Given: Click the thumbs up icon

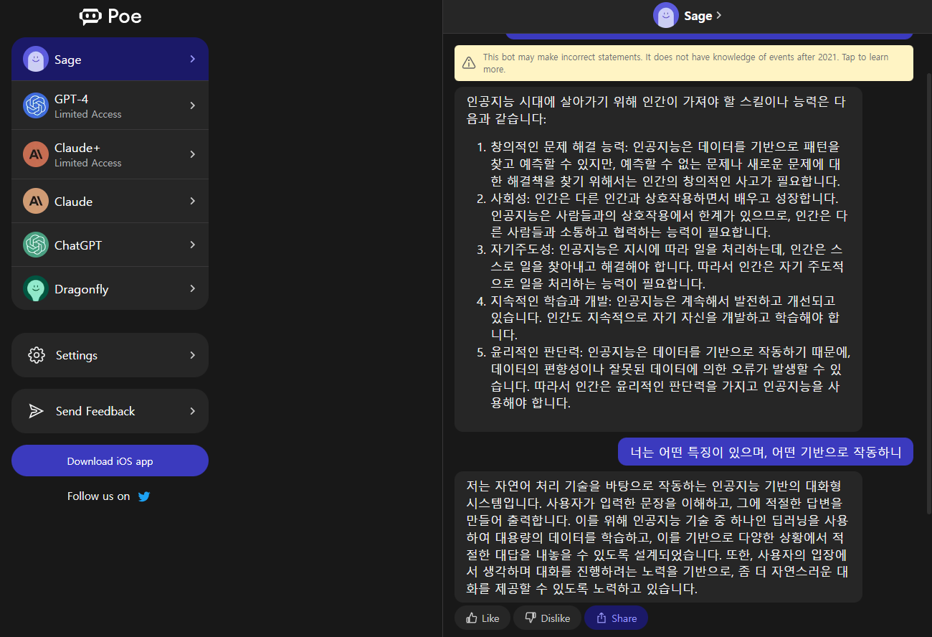Looking at the screenshot, I should 472,618.
